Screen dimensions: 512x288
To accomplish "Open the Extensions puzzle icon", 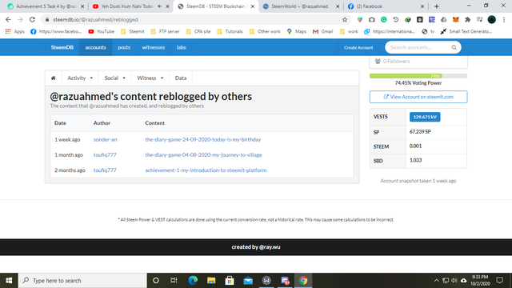I will (x=467, y=19).
